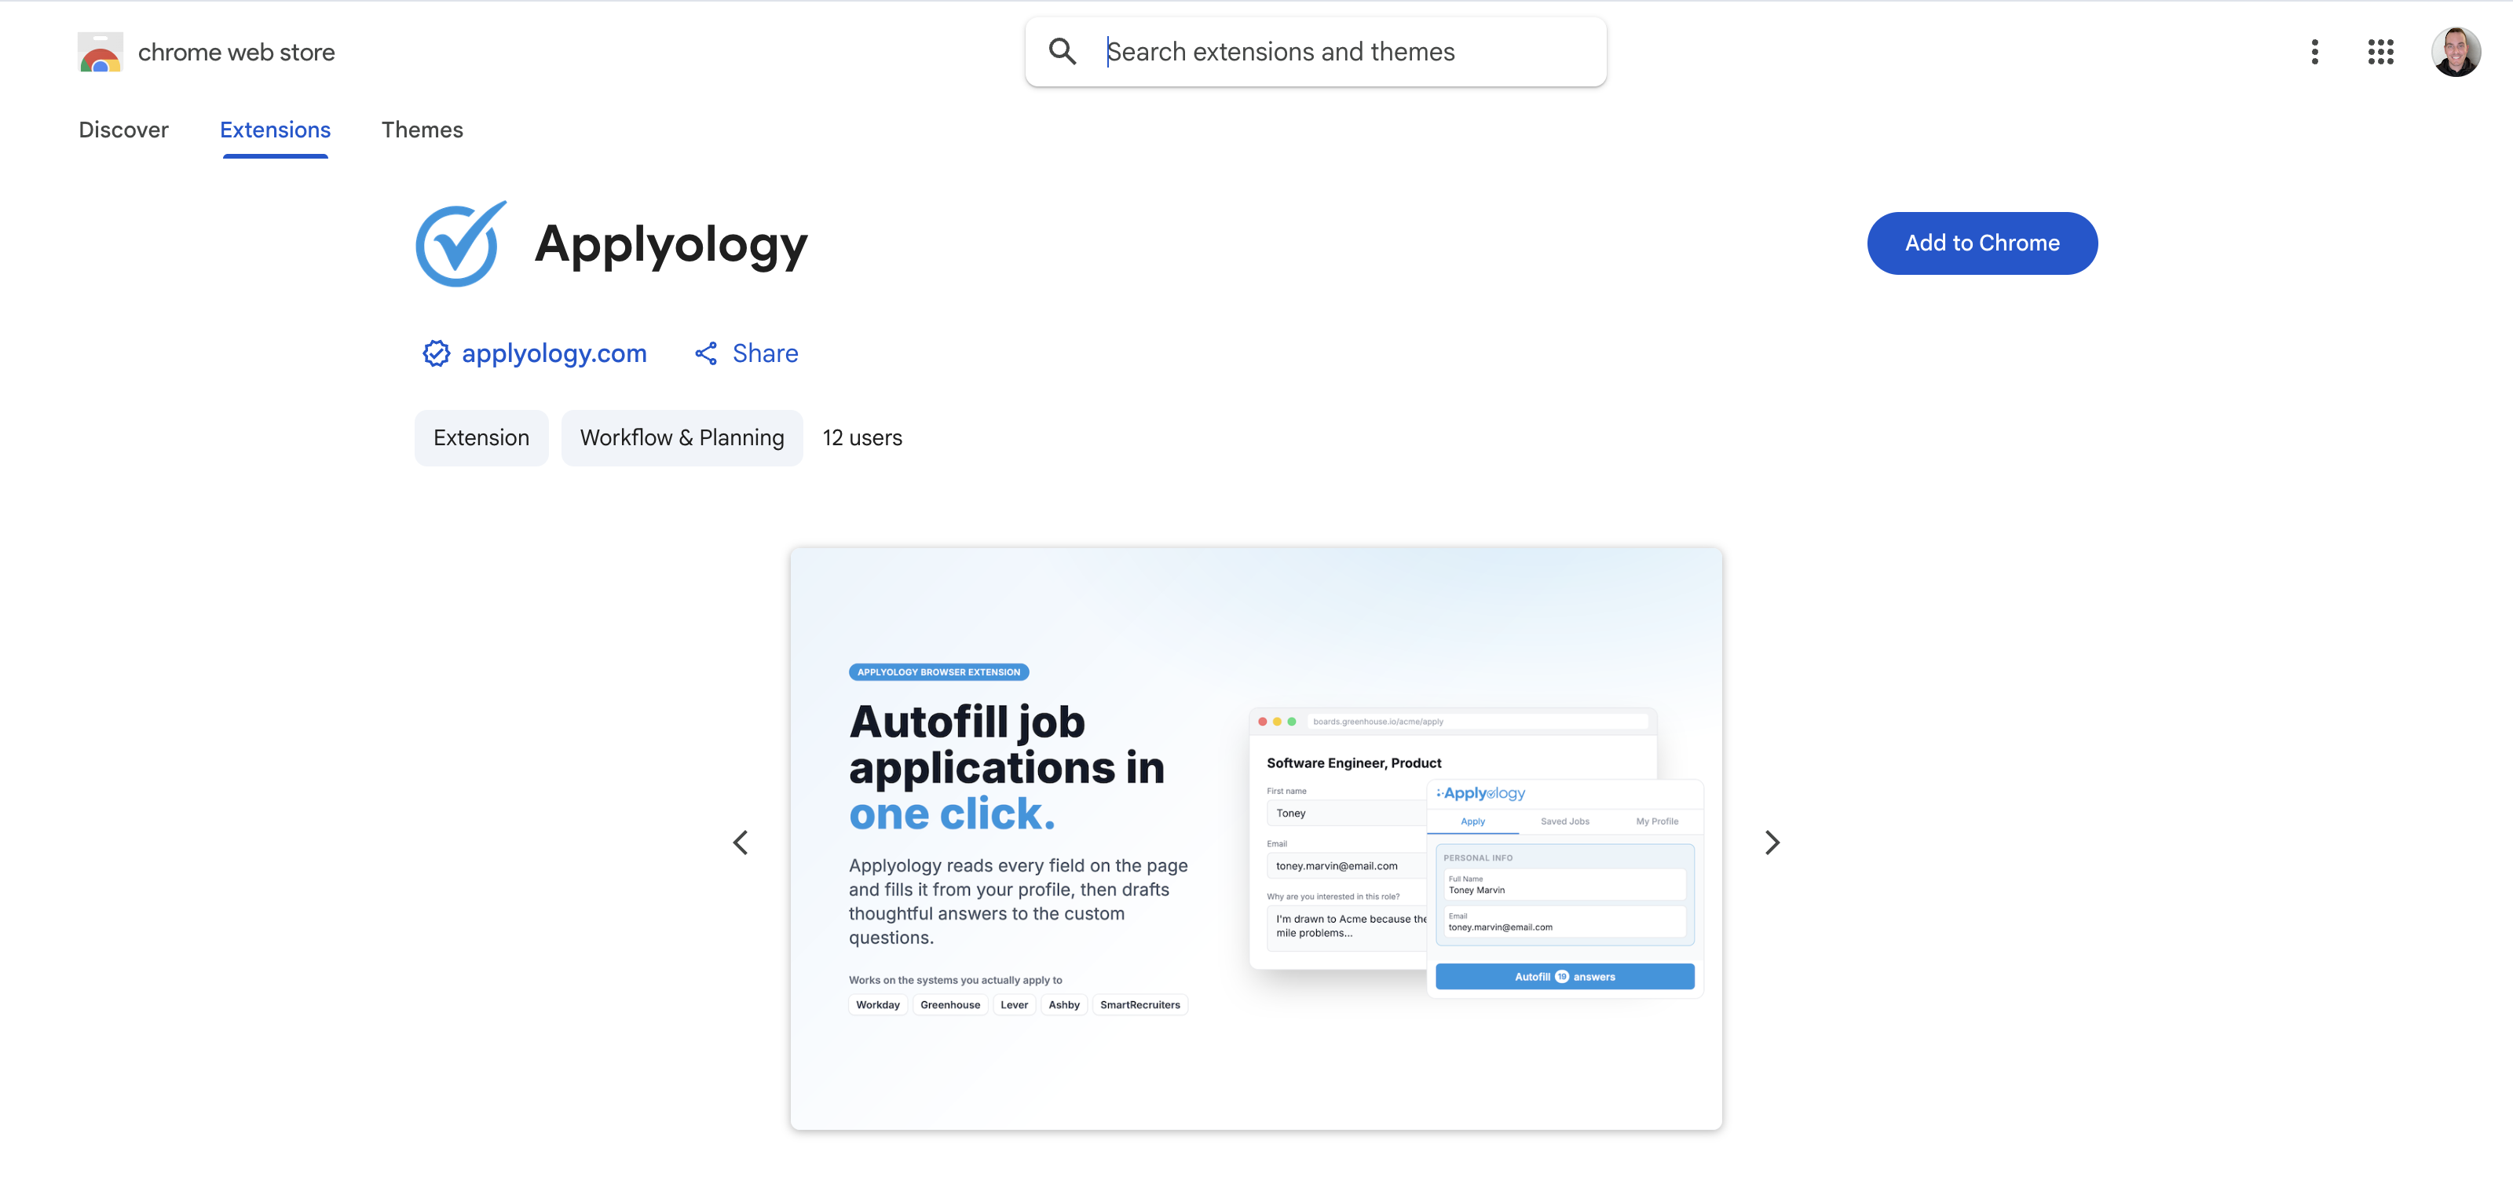Click 'Autofill answers' button in screenshot

1565,976
